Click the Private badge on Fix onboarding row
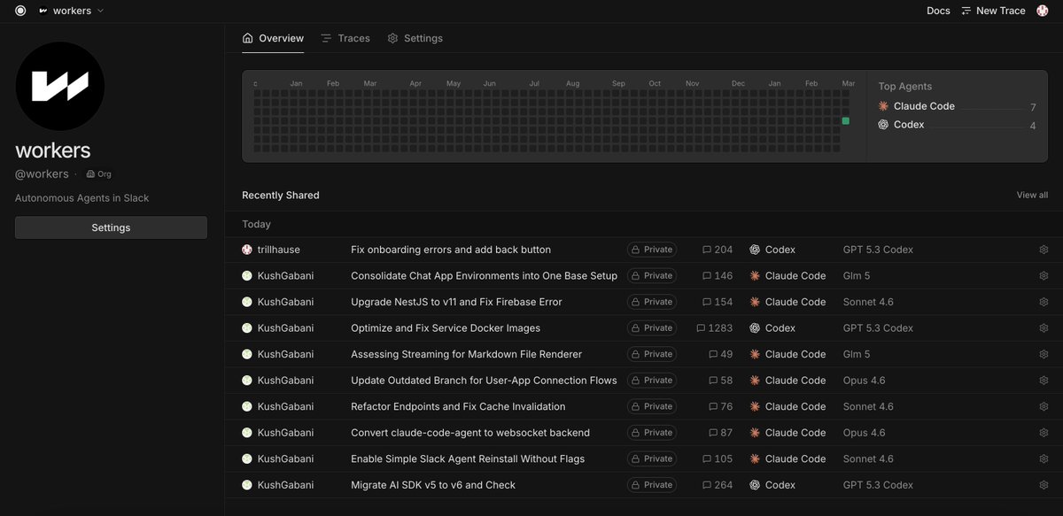 652,250
